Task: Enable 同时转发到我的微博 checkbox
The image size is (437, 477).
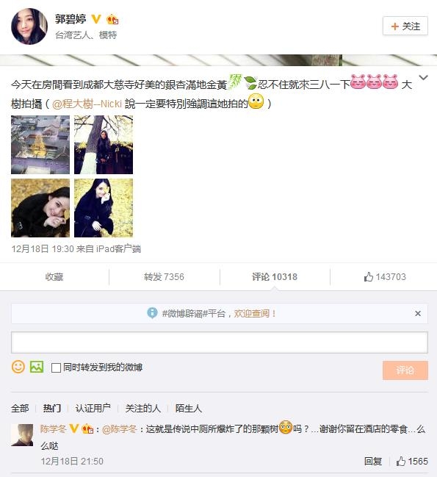Action: click(x=56, y=367)
